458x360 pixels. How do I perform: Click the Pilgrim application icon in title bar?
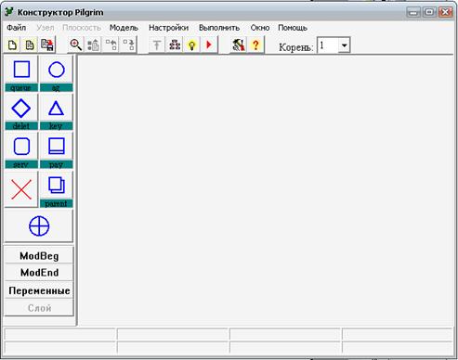9,12
